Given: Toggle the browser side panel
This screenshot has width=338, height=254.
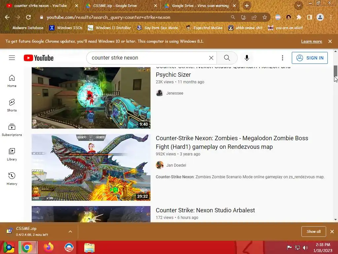Looking at the screenshot, I should pos(310,17).
